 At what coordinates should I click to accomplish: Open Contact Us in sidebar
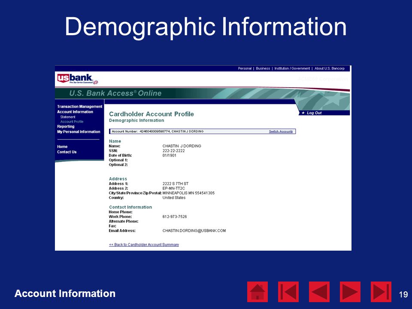[67, 152]
